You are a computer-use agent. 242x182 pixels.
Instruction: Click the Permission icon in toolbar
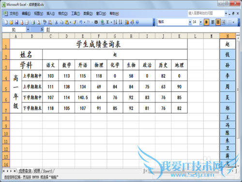point(22,22)
